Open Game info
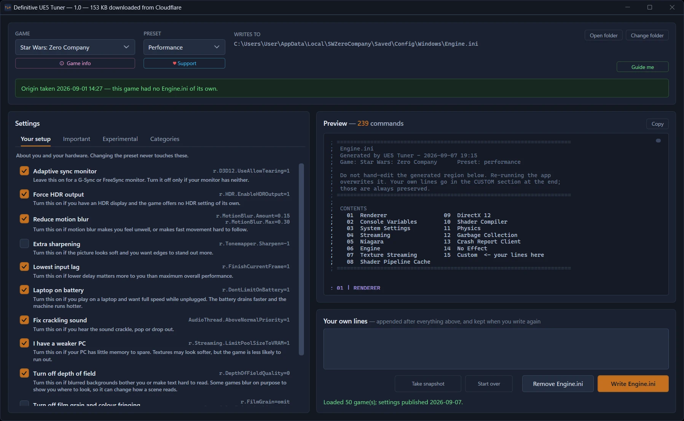This screenshot has width=684, height=421. 75,63
